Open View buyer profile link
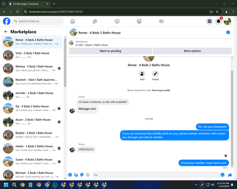Viewport: 237px width, 189px height. pos(161,90)
